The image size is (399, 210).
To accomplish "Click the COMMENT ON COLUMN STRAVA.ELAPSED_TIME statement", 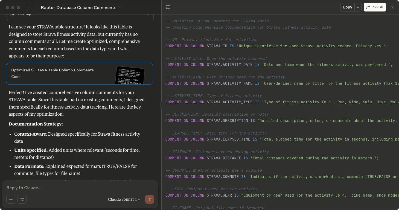I will click(282, 139).
